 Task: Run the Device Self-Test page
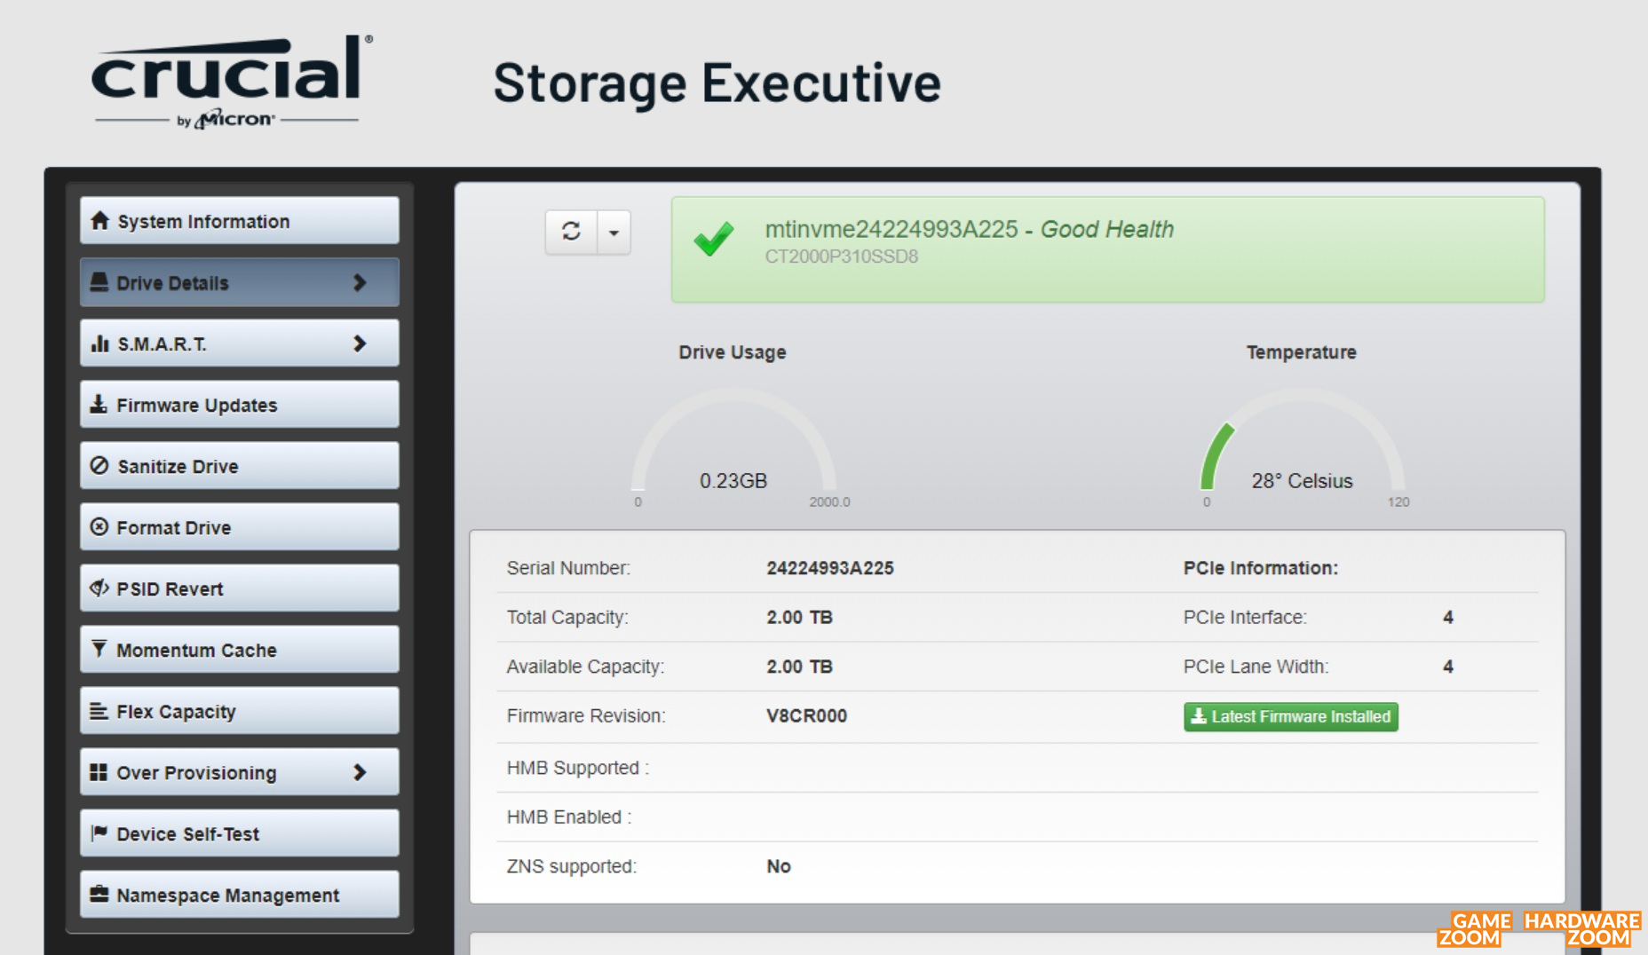click(x=240, y=833)
